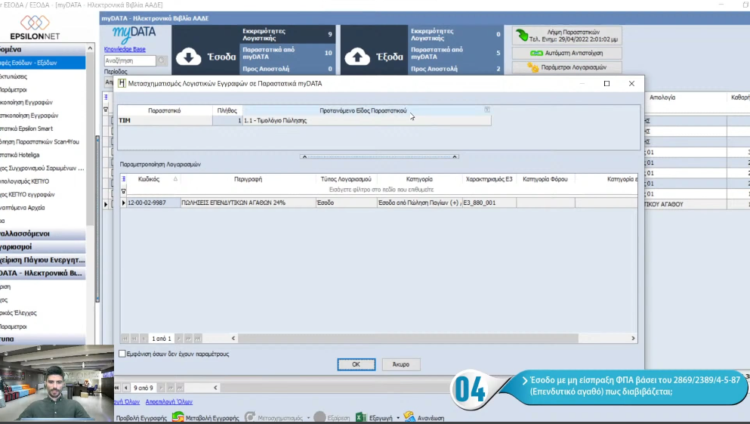Go to first page in background grid pager
The height and width of the screenshot is (424, 750).
coord(117,388)
